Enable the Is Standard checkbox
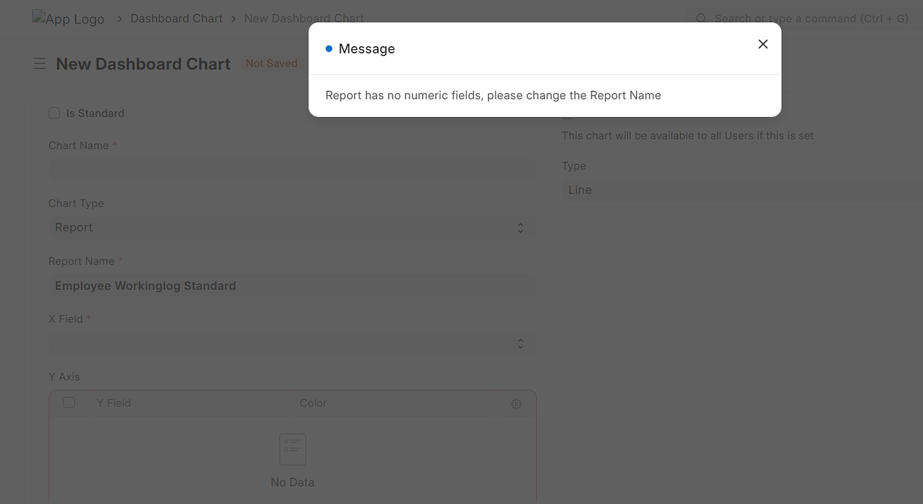The height and width of the screenshot is (504, 923). [x=54, y=113]
